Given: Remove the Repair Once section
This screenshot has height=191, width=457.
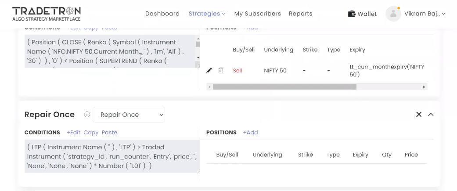Looking at the screenshot, I should pos(419,115).
